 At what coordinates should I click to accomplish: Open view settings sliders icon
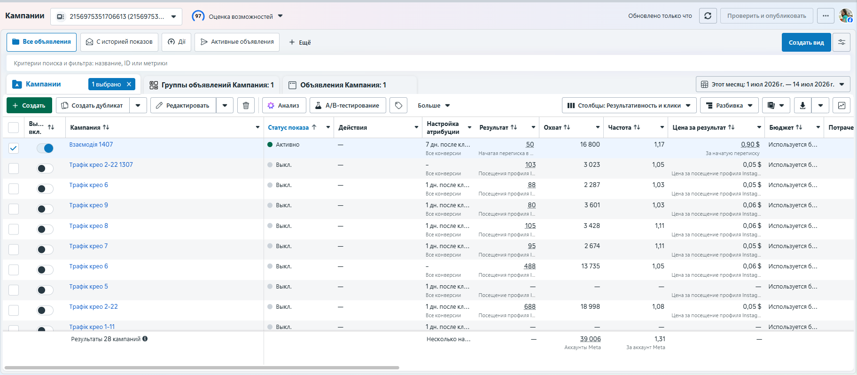(841, 42)
